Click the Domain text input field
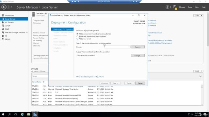This screenshot has width=209, height=117. click(x=117, y=47)
